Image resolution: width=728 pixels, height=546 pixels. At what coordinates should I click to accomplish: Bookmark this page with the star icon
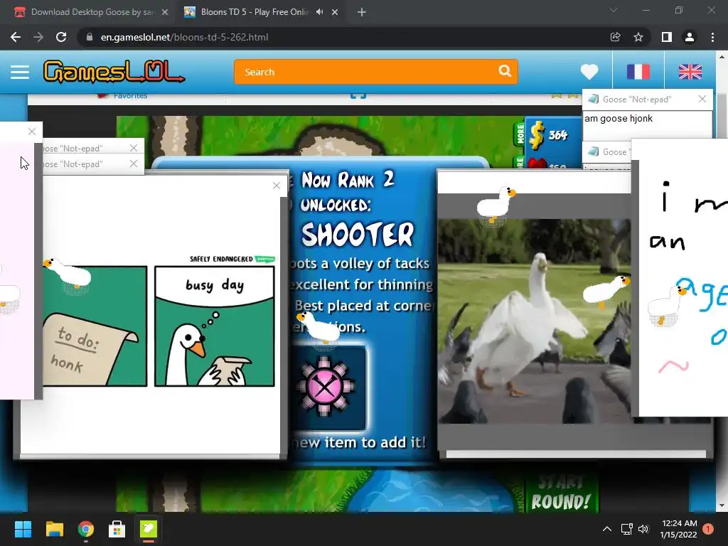[x=638, y=37]
